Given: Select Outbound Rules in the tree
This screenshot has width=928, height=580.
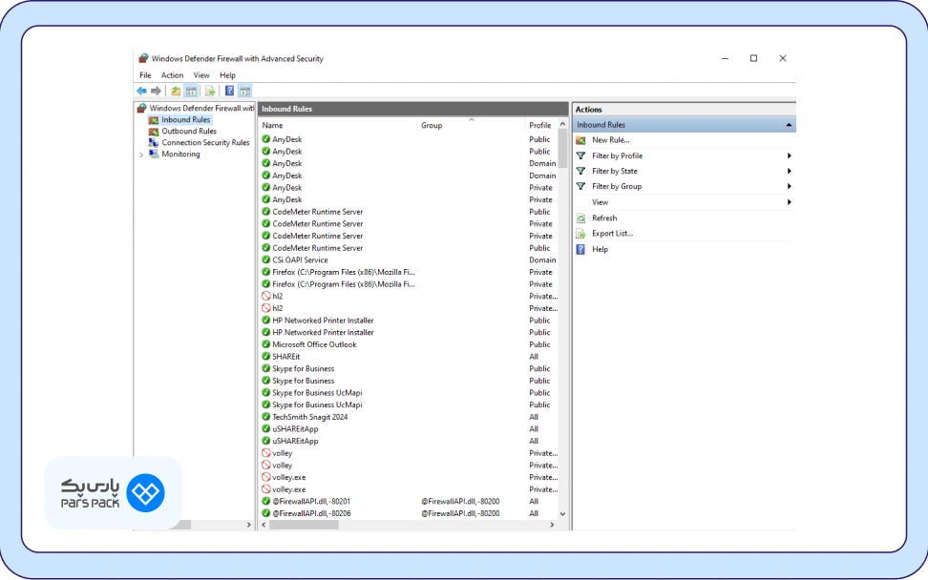Looking at the screenshot, I should pyautogui.click(x=188, y=132).
